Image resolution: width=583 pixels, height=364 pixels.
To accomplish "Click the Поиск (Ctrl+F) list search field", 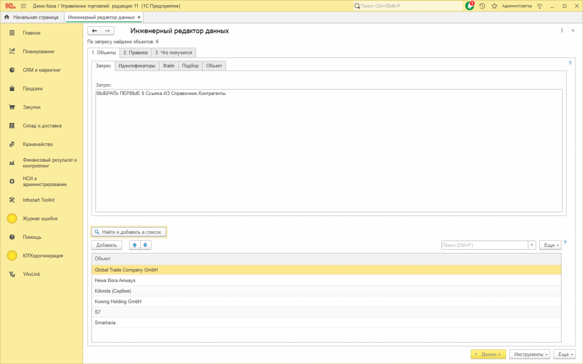I will (x=485, y=245).
